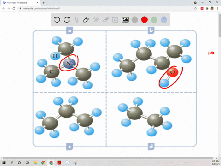Open the Adobe Acrobat taskbar icon
This screenshot has width=221, height=166.
pyautogui.click(x=59, y=163)
